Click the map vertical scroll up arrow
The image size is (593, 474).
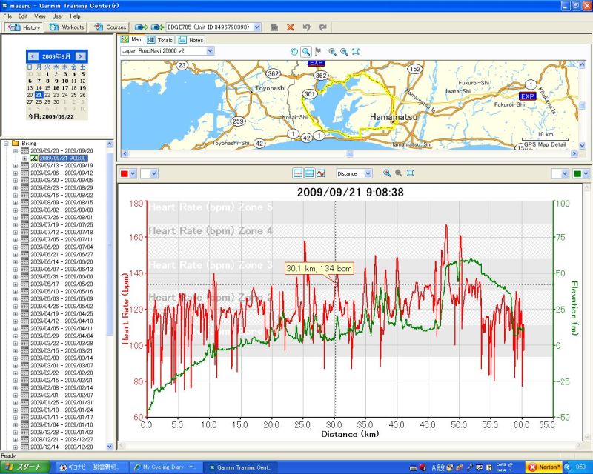[582, 65]
